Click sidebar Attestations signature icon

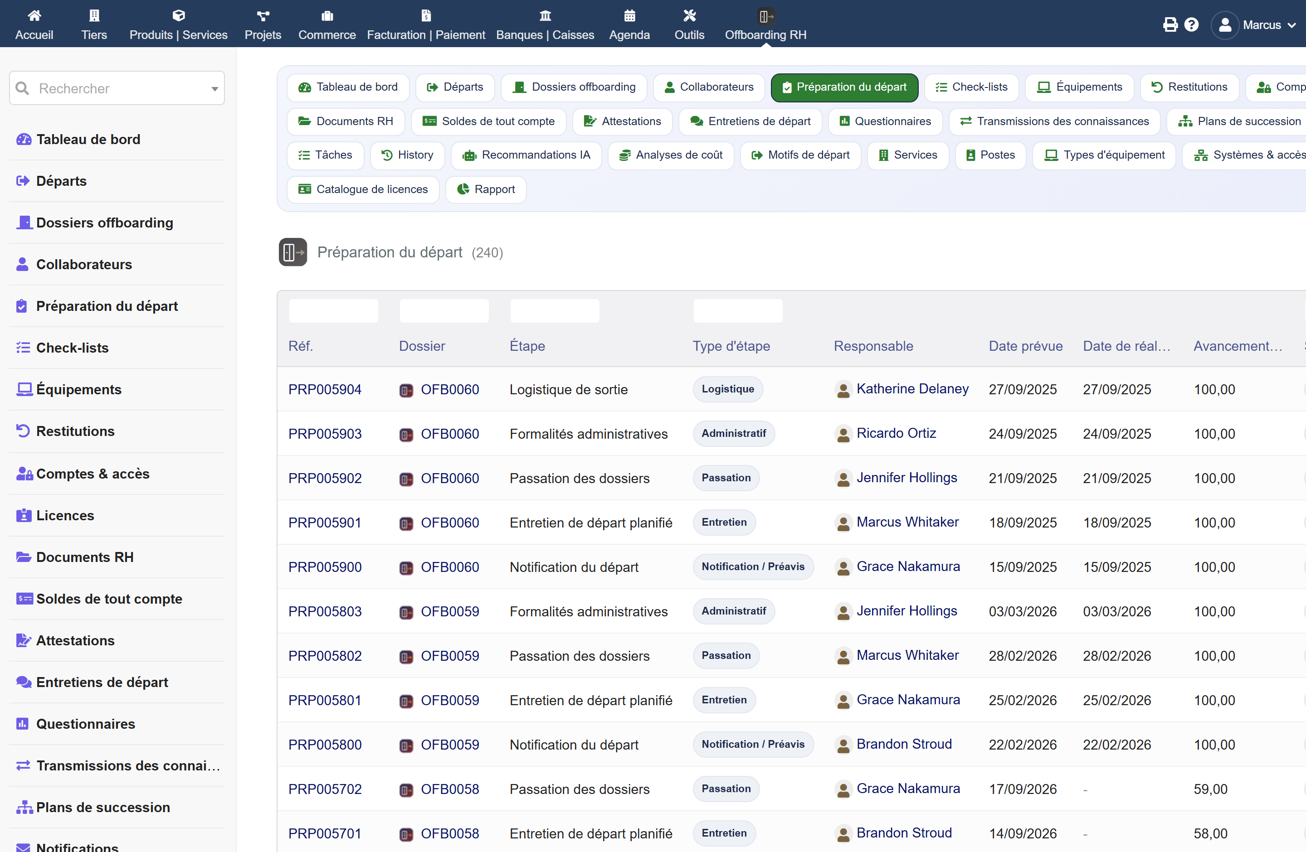coord(24,640)
